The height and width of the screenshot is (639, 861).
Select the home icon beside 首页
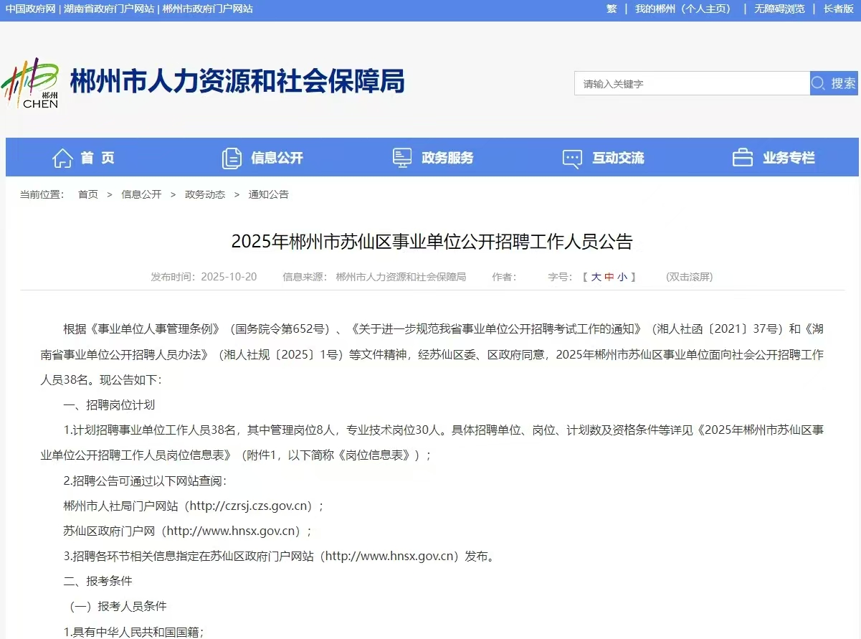pyautogui.click(x=62, y=157)
